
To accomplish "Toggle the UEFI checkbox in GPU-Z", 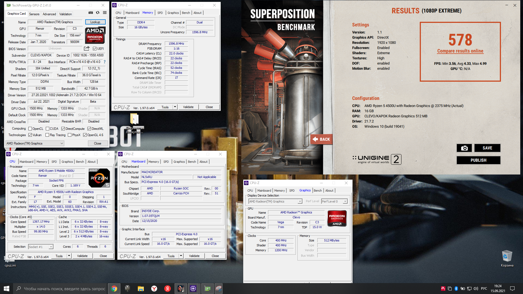I will point(95,49).
